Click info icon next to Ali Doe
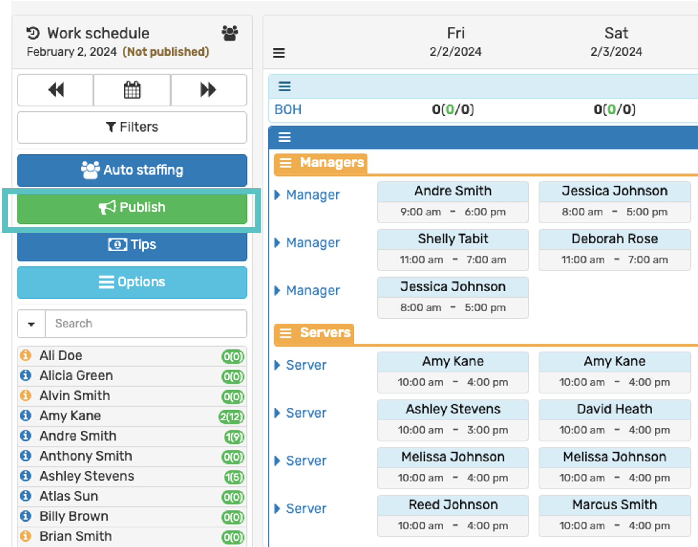This screenshot has height=547, width=698. 26,355
